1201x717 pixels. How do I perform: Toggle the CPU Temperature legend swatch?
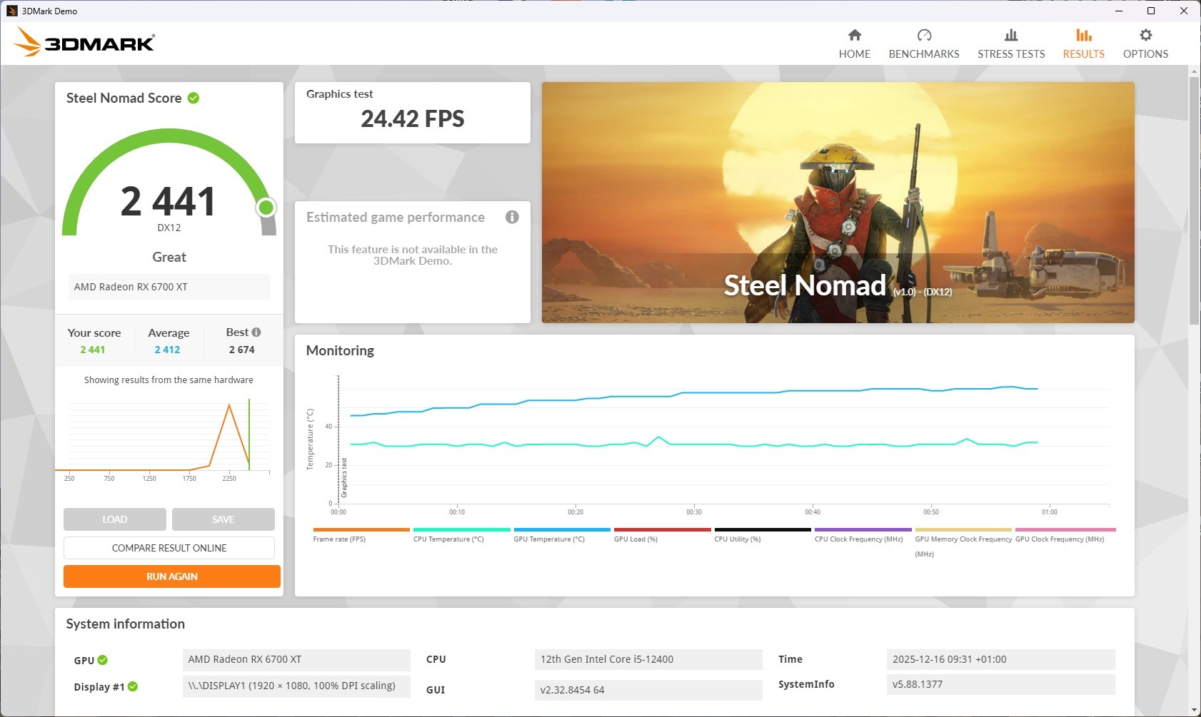click(x=462, y=530)
